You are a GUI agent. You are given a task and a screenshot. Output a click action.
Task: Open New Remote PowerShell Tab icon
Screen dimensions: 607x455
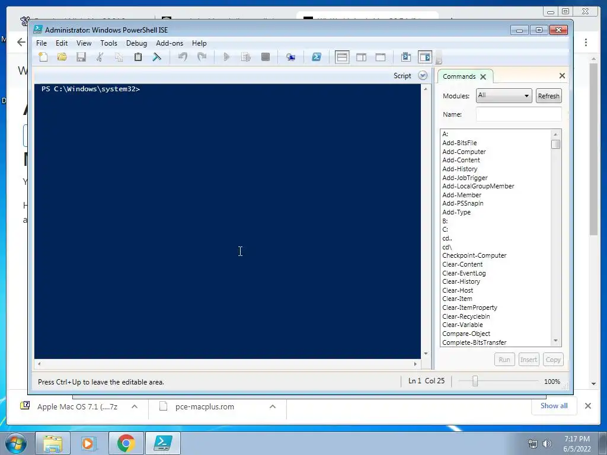pyautogui.click(x=290, y=57)
